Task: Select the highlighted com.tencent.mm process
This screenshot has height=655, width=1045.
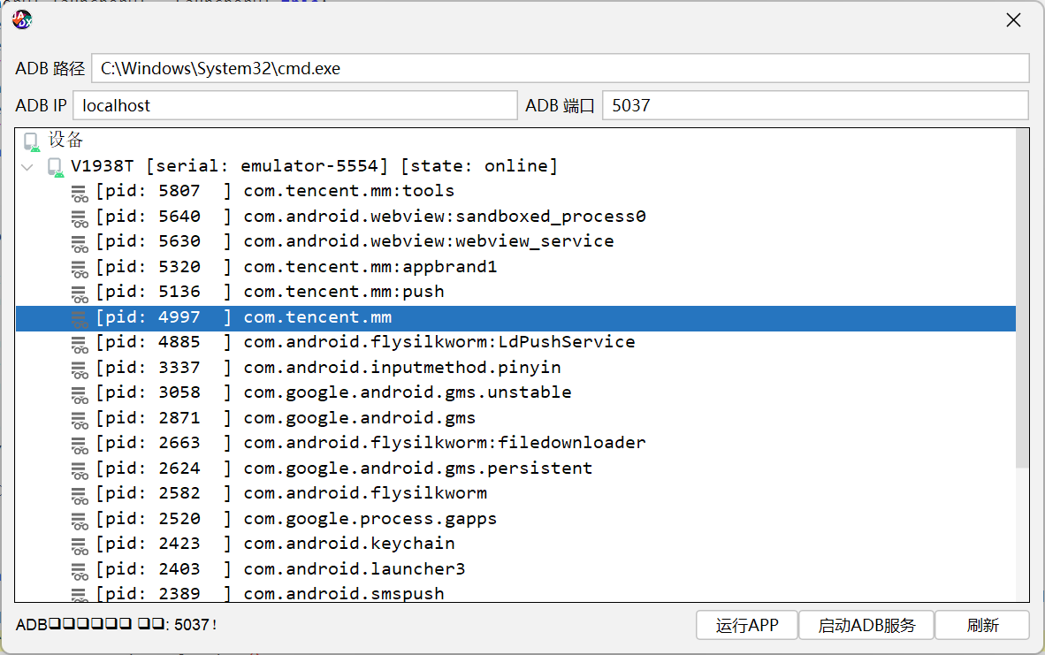Action: pyautogui.click(x=515, y=318)
